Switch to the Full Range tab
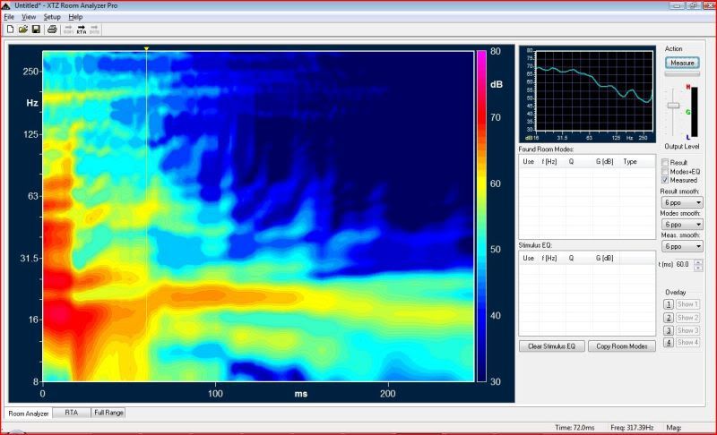Viewport: 717px width, 435px height. [x=108, y=413]
